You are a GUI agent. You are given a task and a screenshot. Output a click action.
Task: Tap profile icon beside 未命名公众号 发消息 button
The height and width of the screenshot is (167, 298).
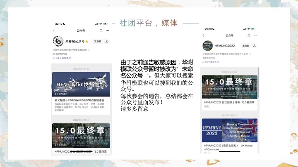(107, 41)
